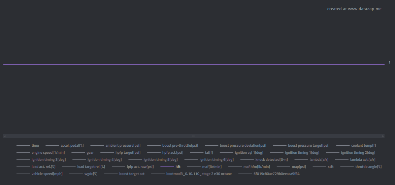Show hpfp act.[psi] series
The width and height of the screenshot is (395, 185).
tap(172, 152)
